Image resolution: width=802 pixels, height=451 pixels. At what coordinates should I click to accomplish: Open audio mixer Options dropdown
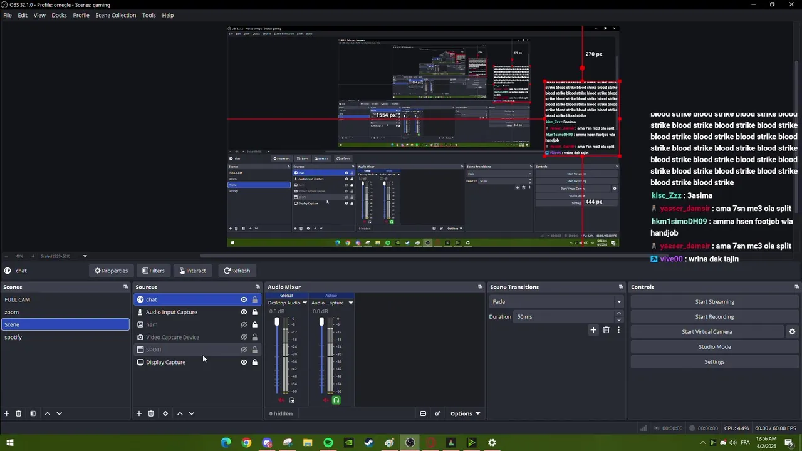465,413
